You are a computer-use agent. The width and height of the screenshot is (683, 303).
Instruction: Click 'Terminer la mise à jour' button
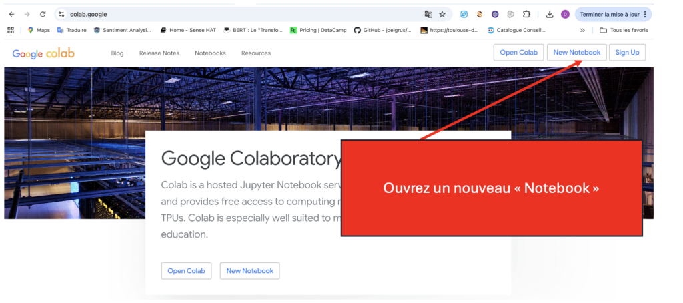[x=609, y=14]
